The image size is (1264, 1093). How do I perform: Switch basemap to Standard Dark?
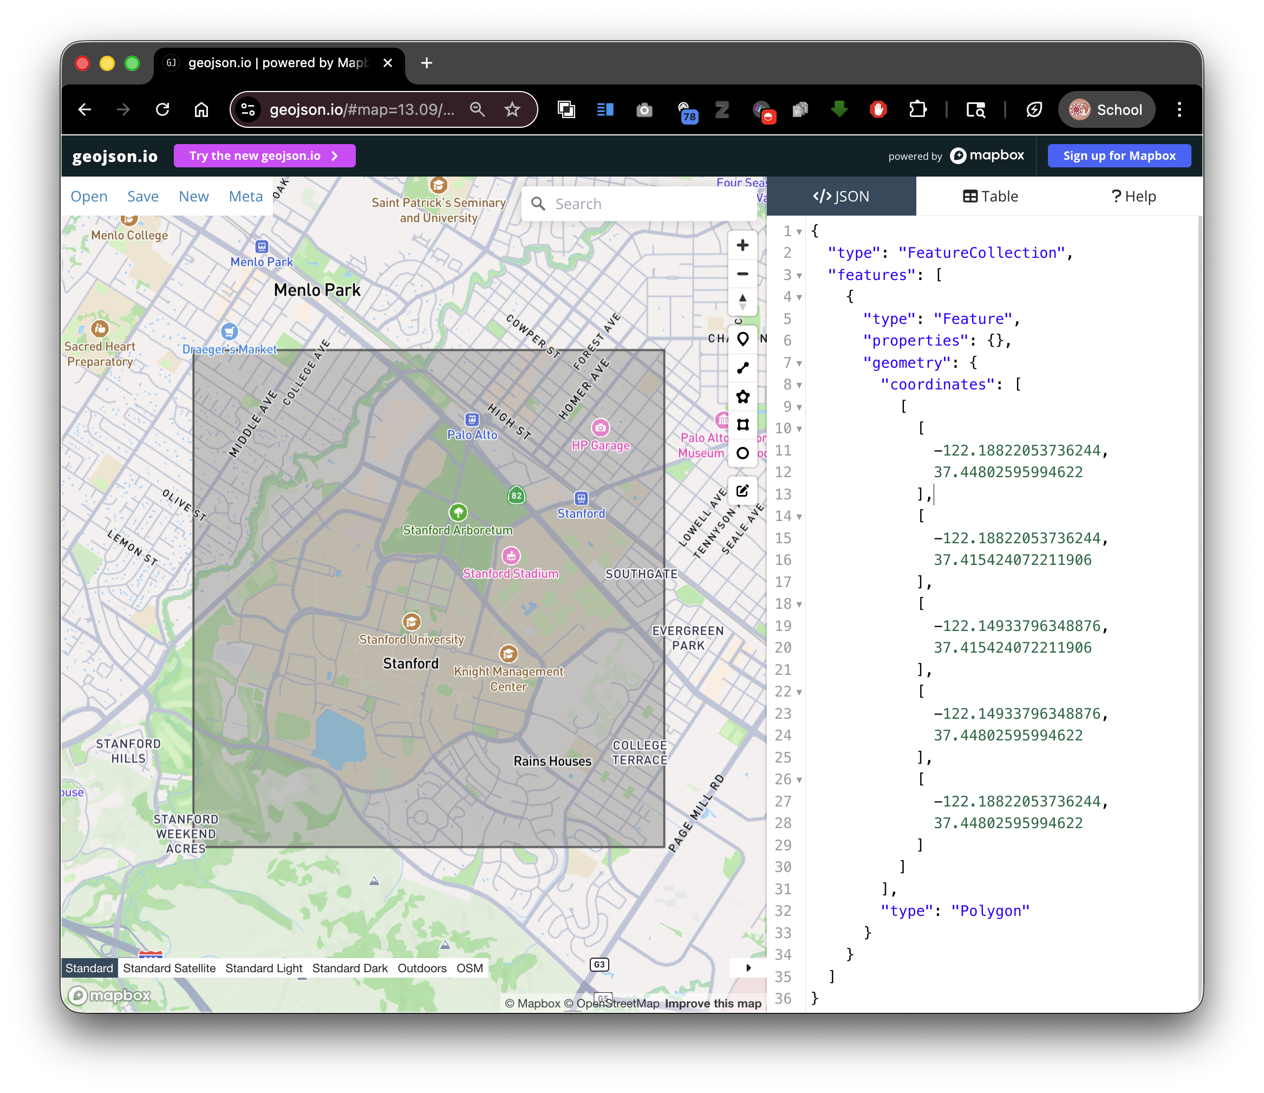pyautogui.click(x=349, y=968)
